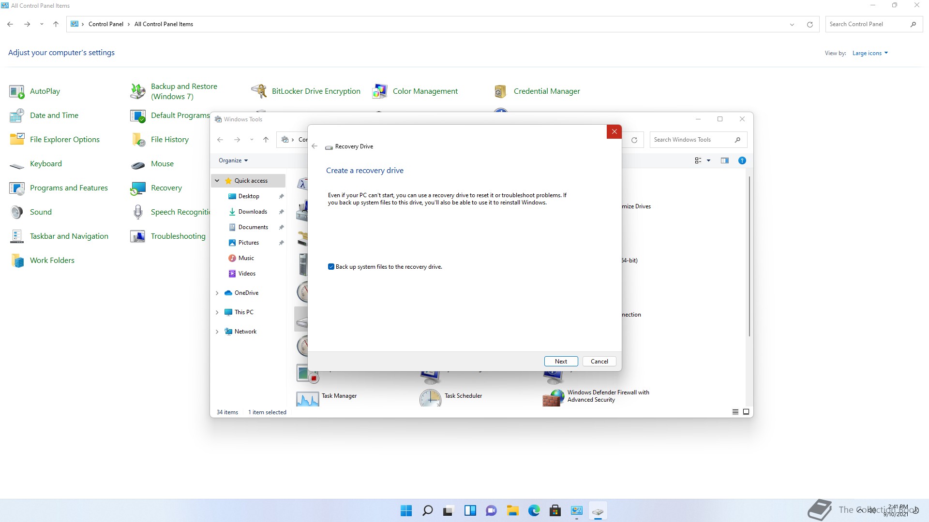Open Credential Manager
929x522 pixels.
pyautogui.click(x=537, y=91)
